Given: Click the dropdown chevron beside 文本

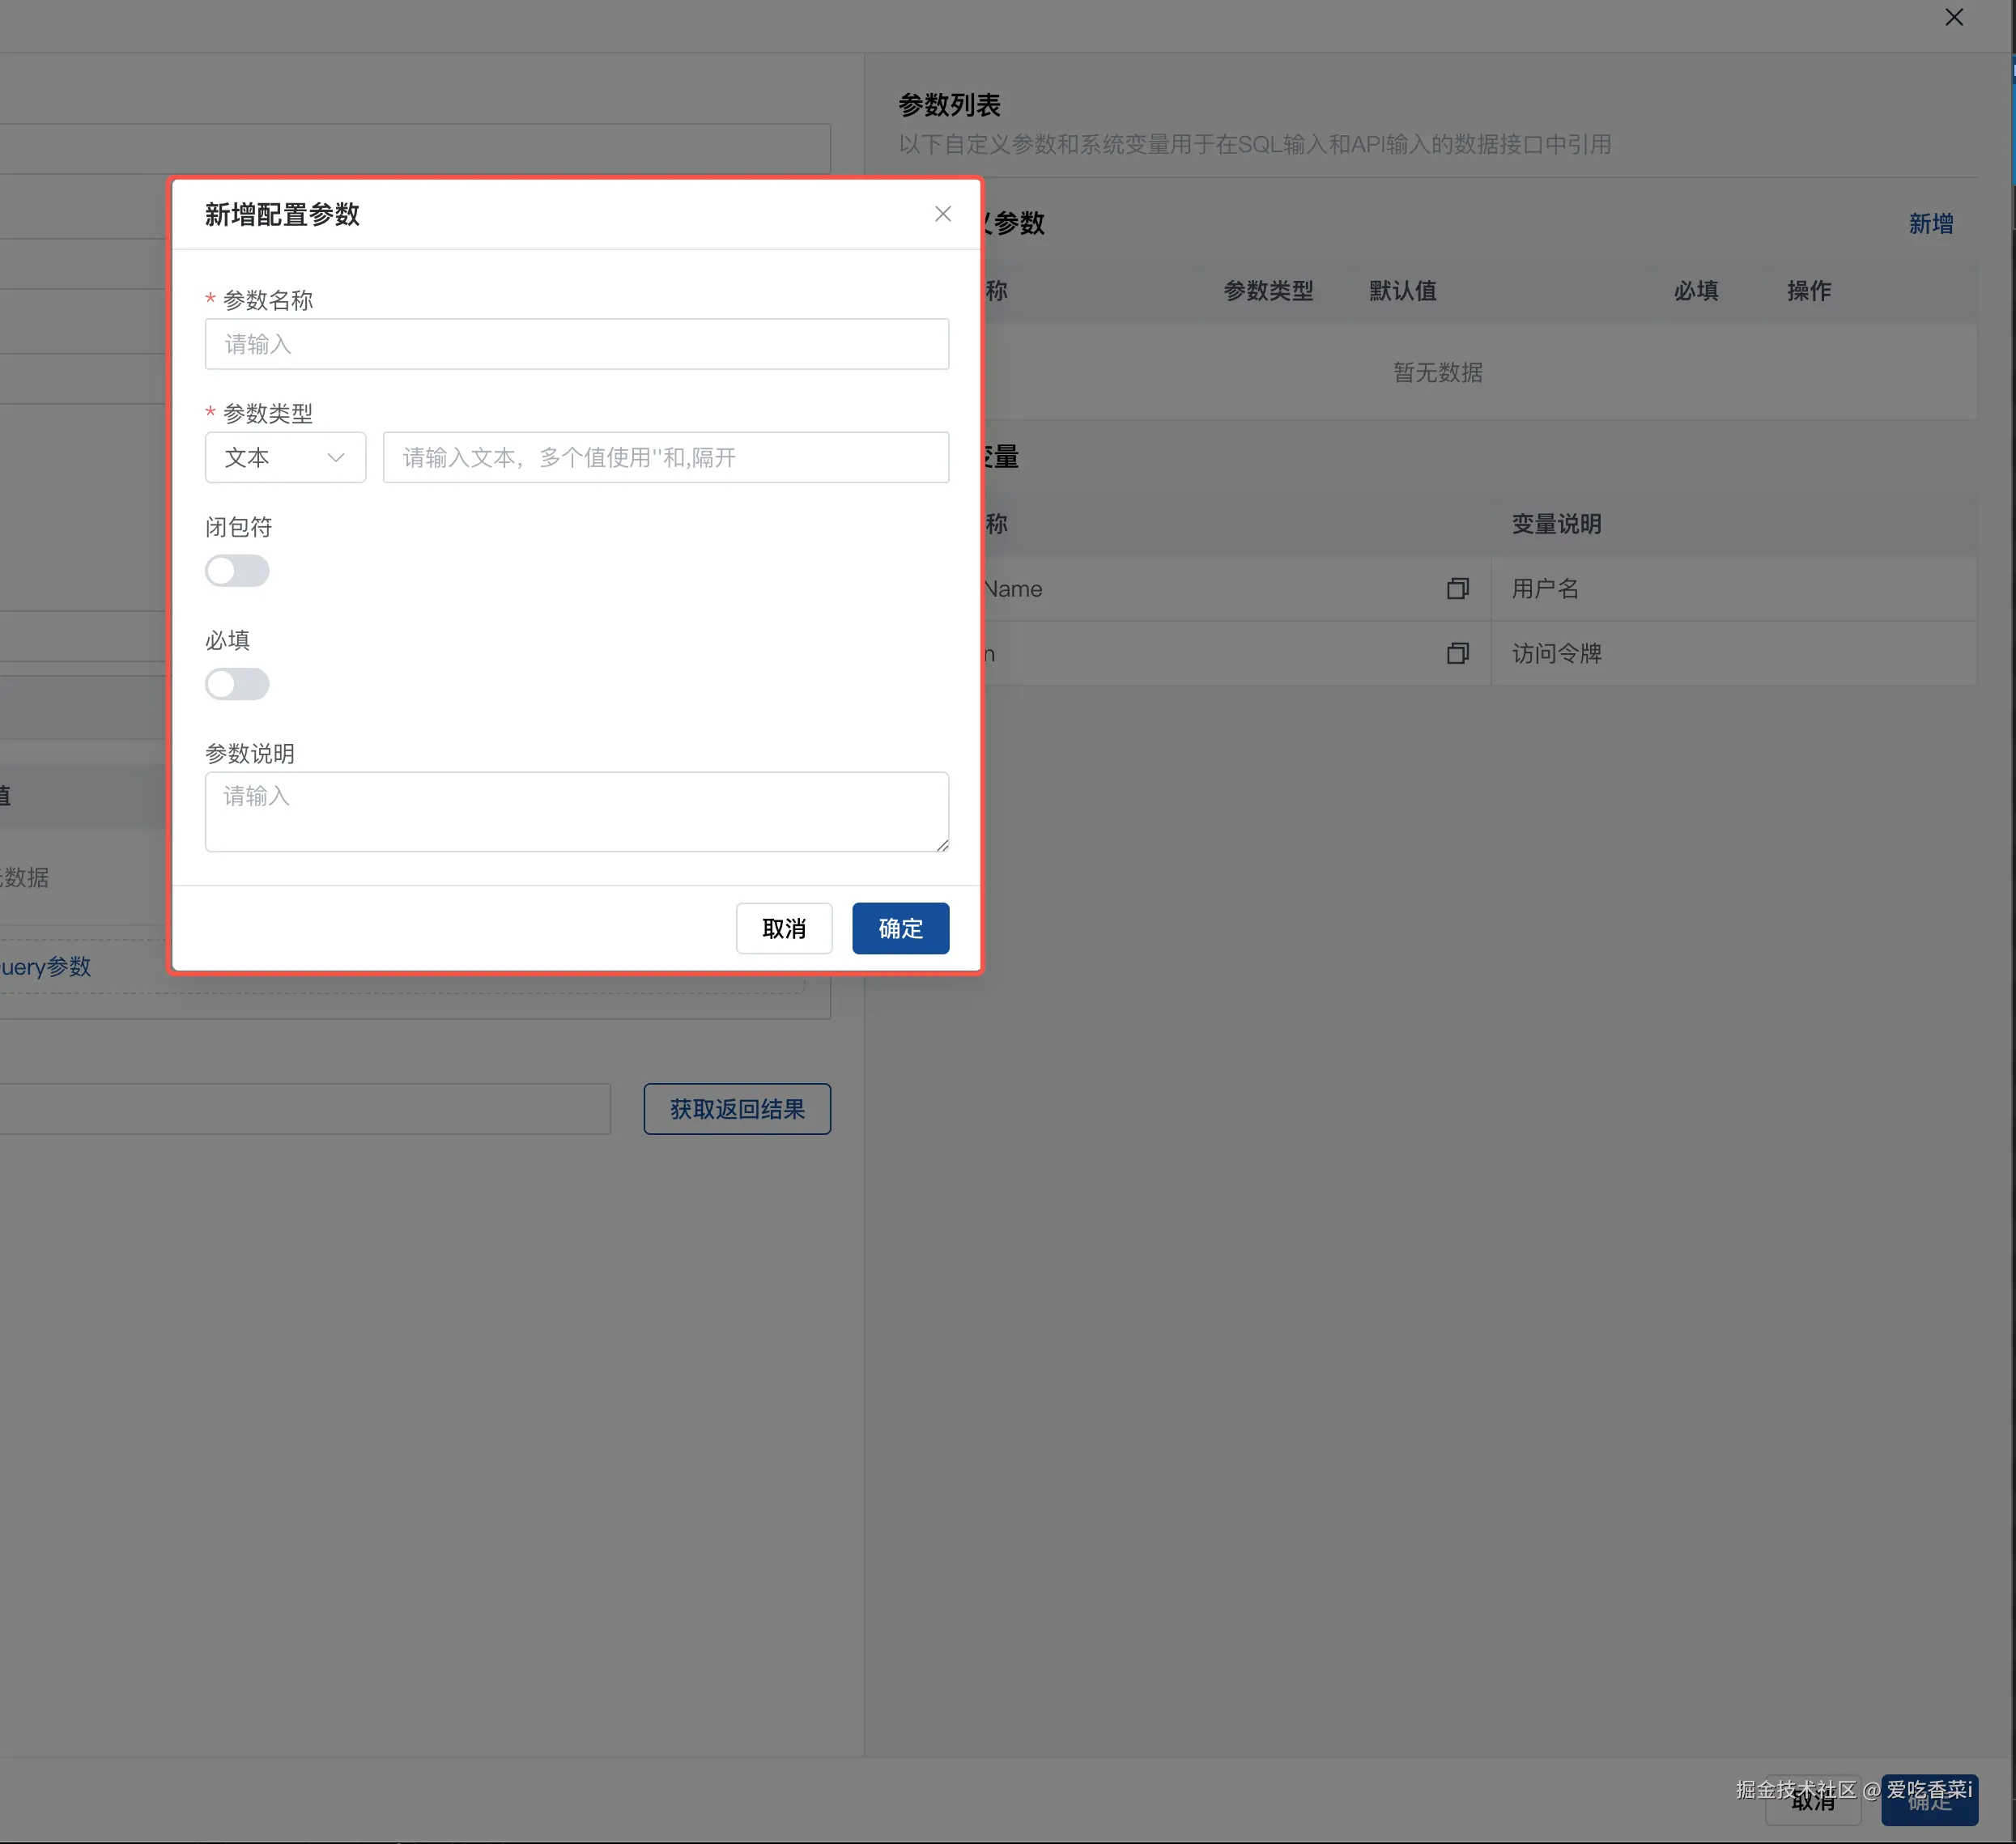Looking at the screenshot, I should (336, 458).
